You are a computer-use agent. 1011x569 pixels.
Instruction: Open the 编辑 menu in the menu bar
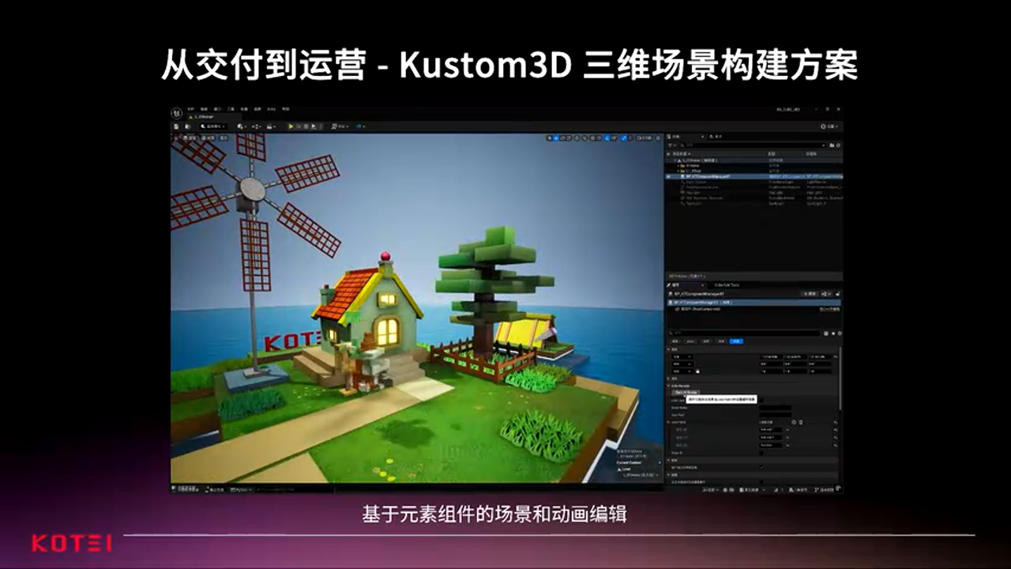pos(203,109)
